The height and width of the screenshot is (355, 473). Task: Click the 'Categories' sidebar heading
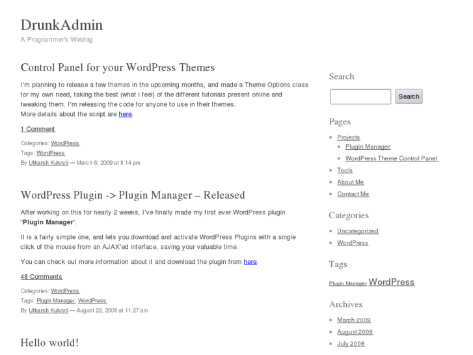point(349,216)
